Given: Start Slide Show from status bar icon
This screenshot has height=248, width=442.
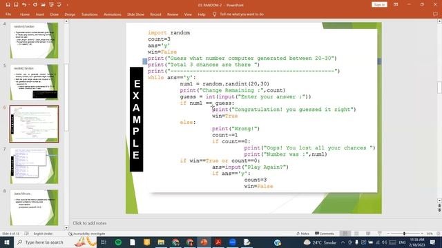Looking at the screenshot, I should [380, 234].
